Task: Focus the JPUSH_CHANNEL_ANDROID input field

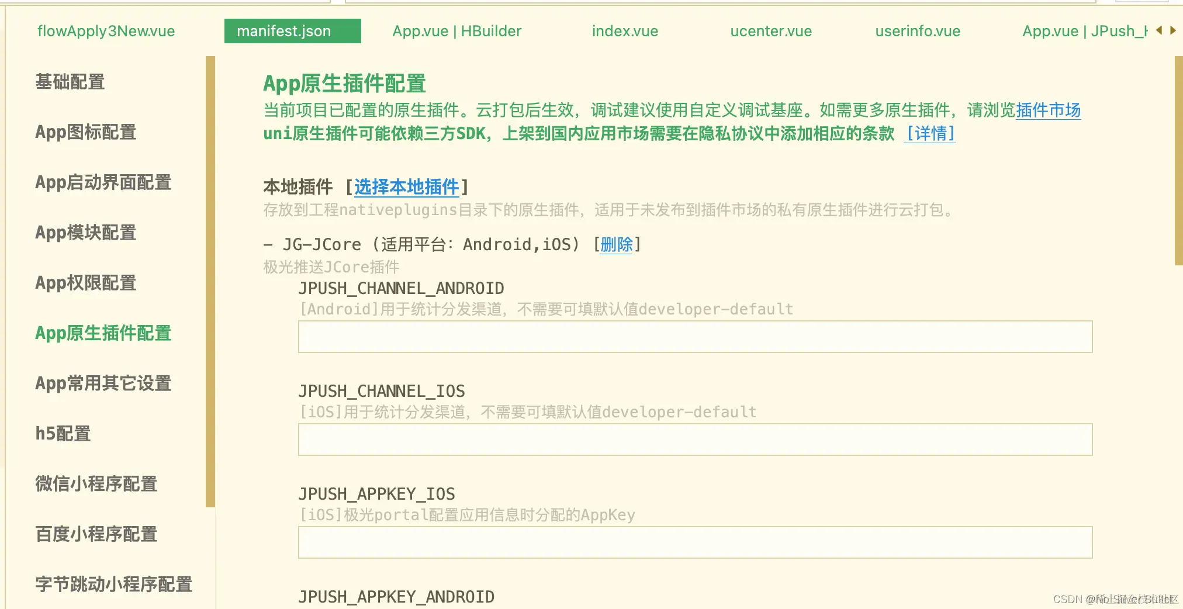Action: point(695,337)
